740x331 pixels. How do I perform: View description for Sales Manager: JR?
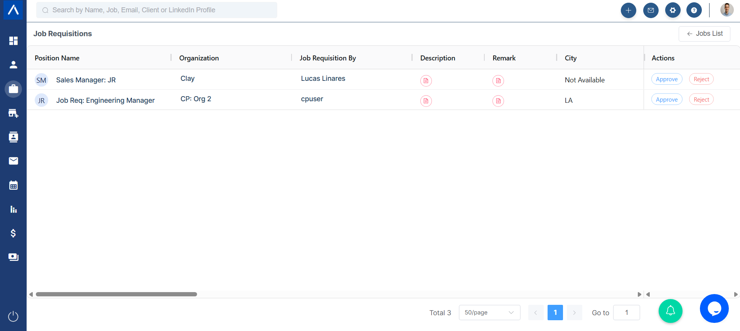(426, 80)
